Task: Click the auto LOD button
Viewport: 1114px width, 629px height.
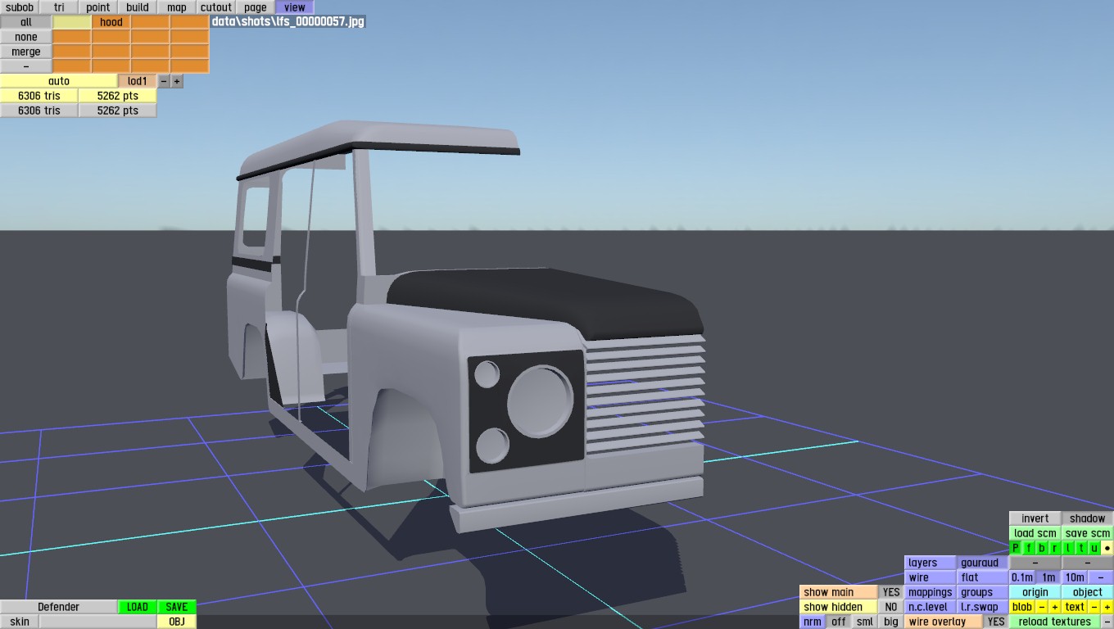Action: click(x=59, y=81)
